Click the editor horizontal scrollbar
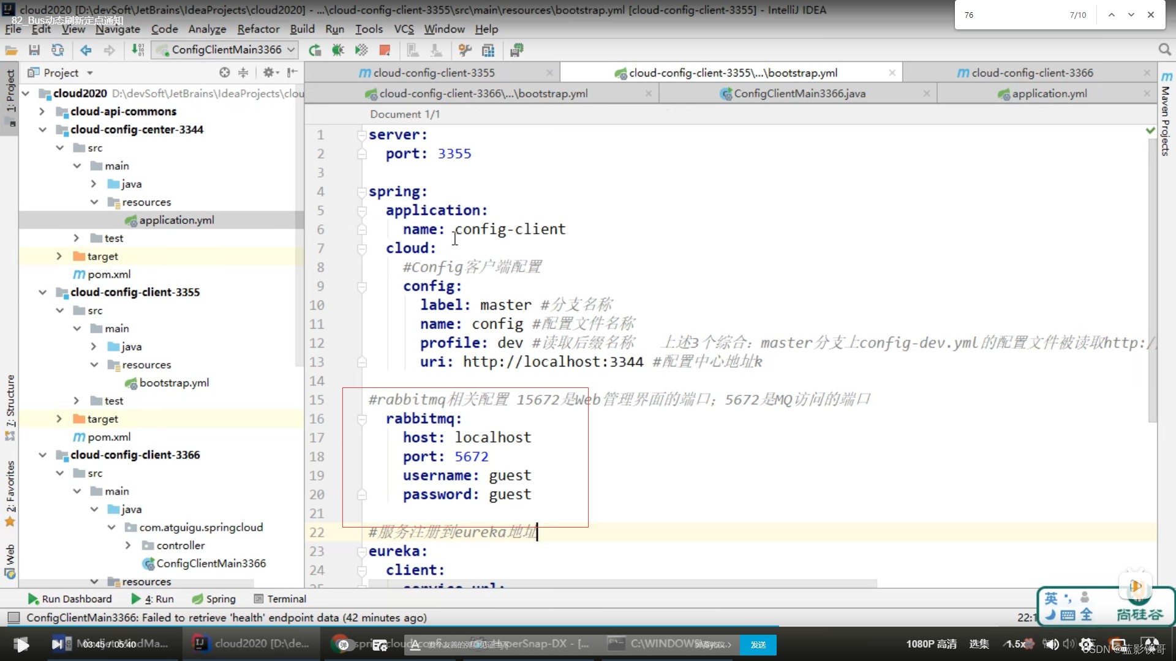The height and width of the screenshot is (661, 1176). coord(623,583)
